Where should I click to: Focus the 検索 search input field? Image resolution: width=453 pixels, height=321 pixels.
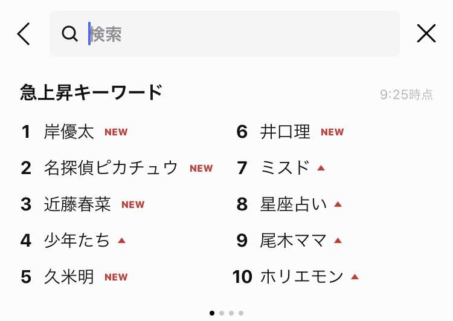pyautogui.click(x=225, y=34)
